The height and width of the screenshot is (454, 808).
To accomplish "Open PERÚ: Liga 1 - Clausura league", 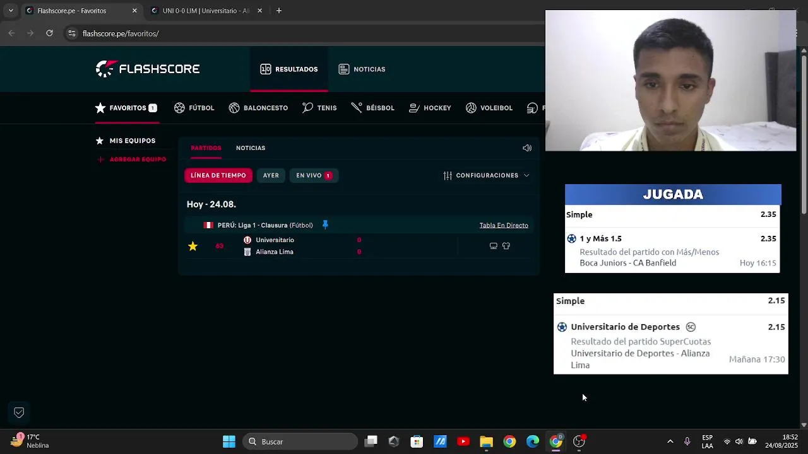I will click(265, 225).
